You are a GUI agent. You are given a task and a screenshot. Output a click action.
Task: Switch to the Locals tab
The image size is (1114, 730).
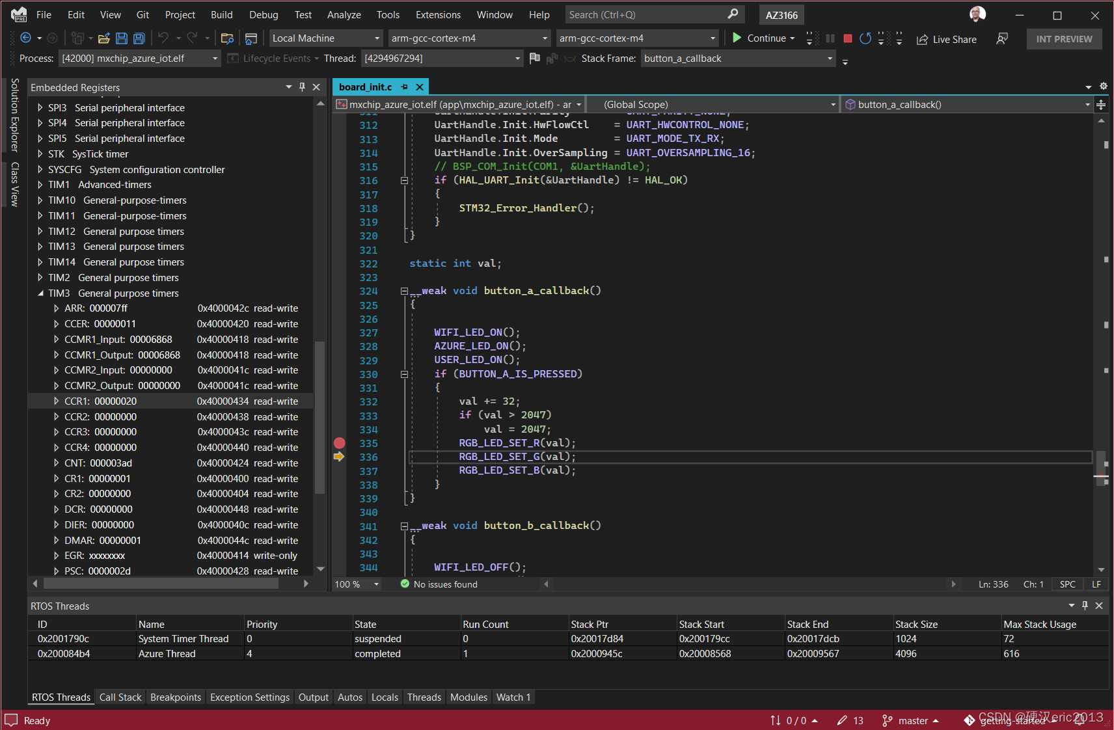[x=385, y=697]
